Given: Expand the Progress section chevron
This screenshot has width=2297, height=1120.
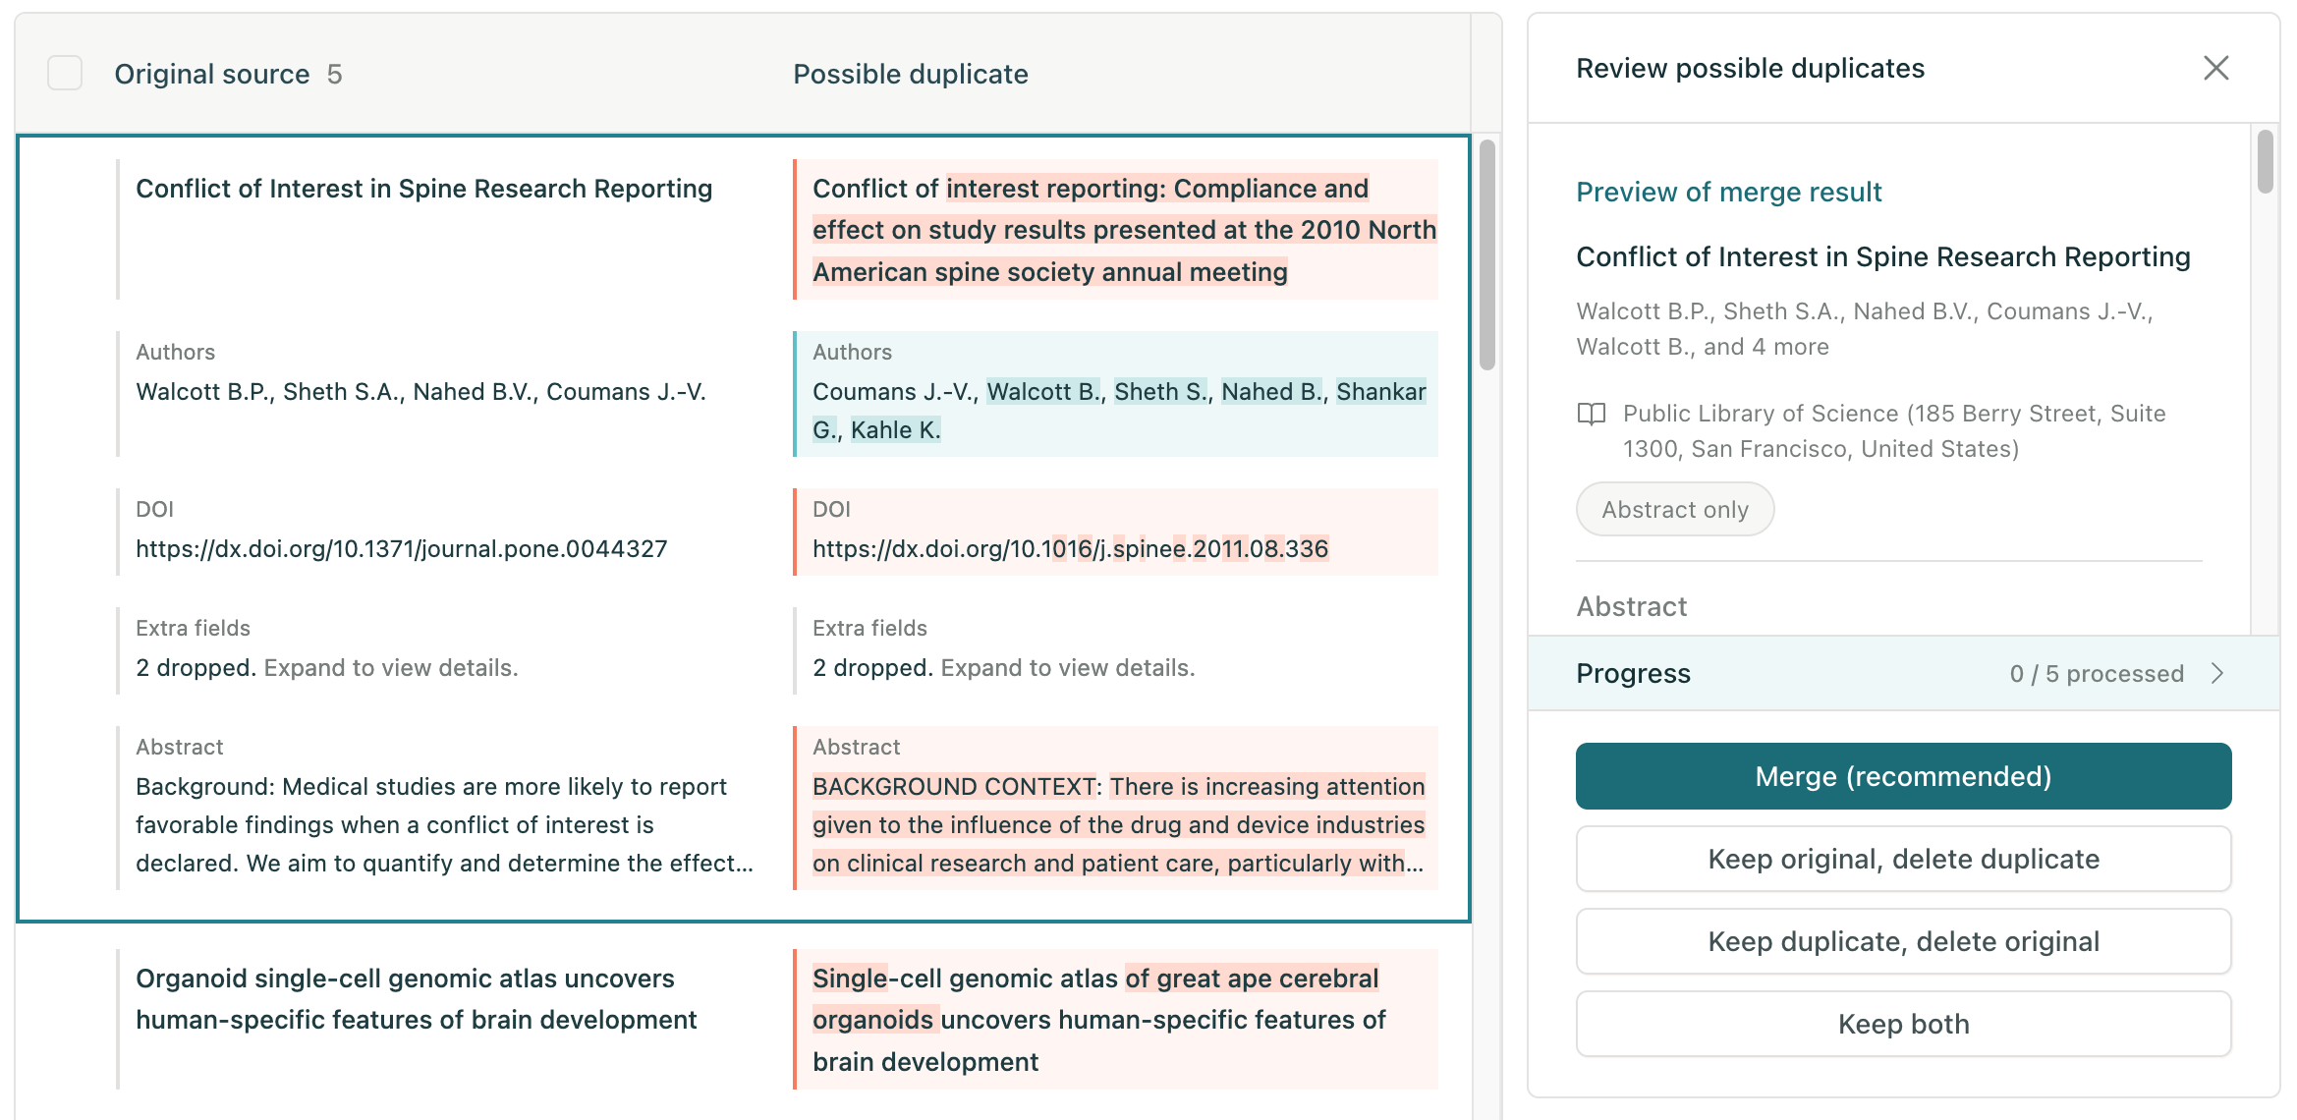Looking at the screenshot, I should tap(2217, 673).
